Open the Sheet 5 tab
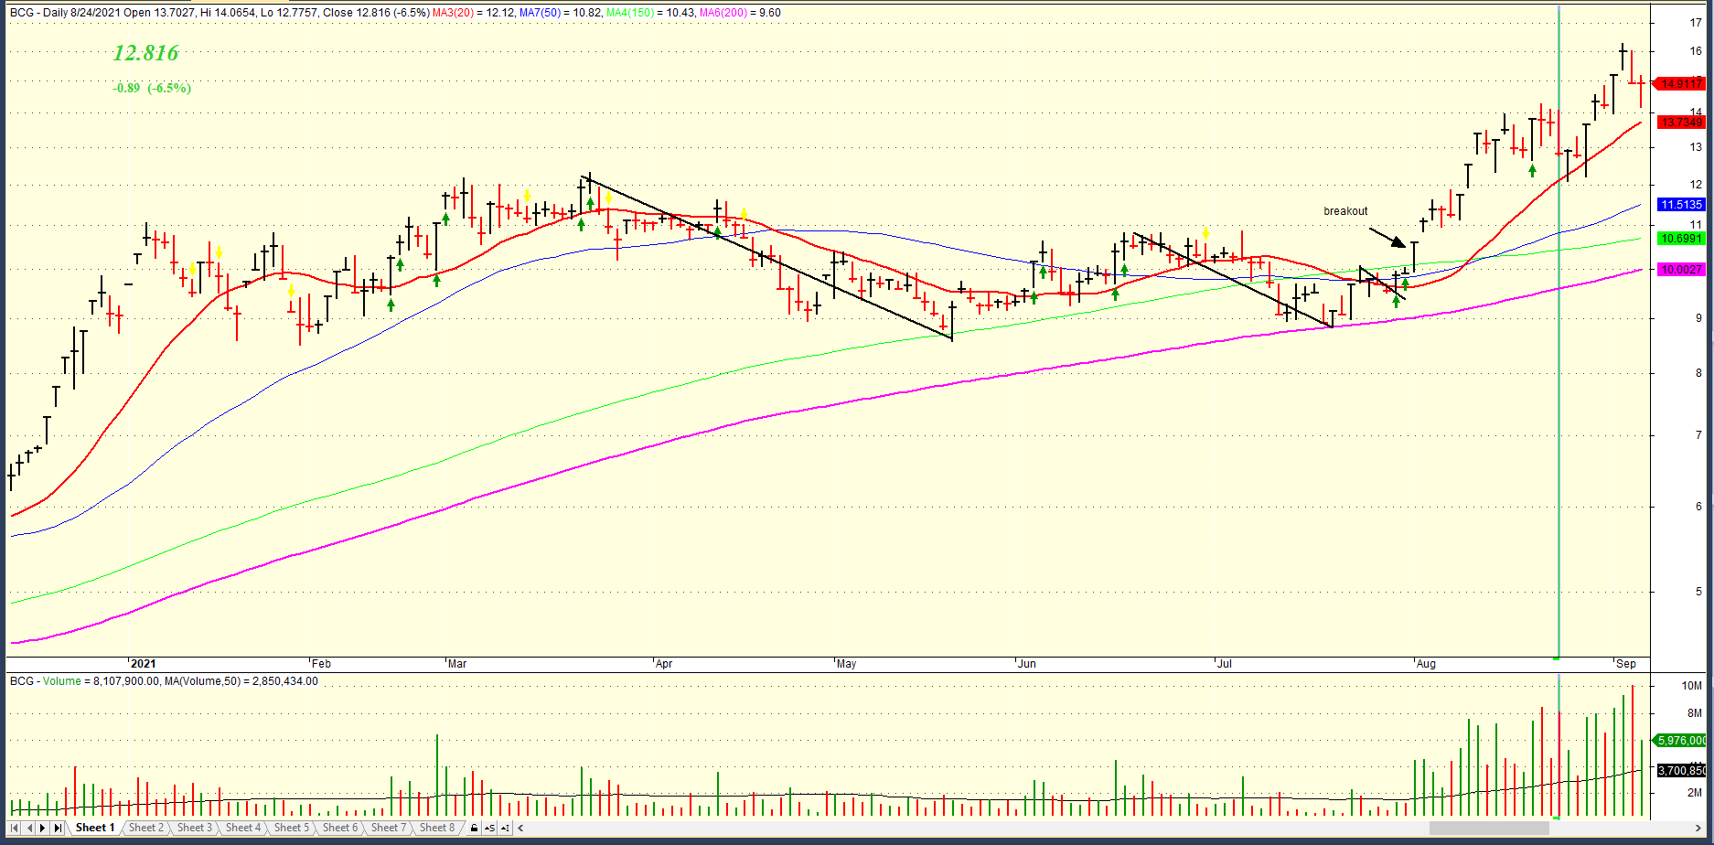 point(291,828)
